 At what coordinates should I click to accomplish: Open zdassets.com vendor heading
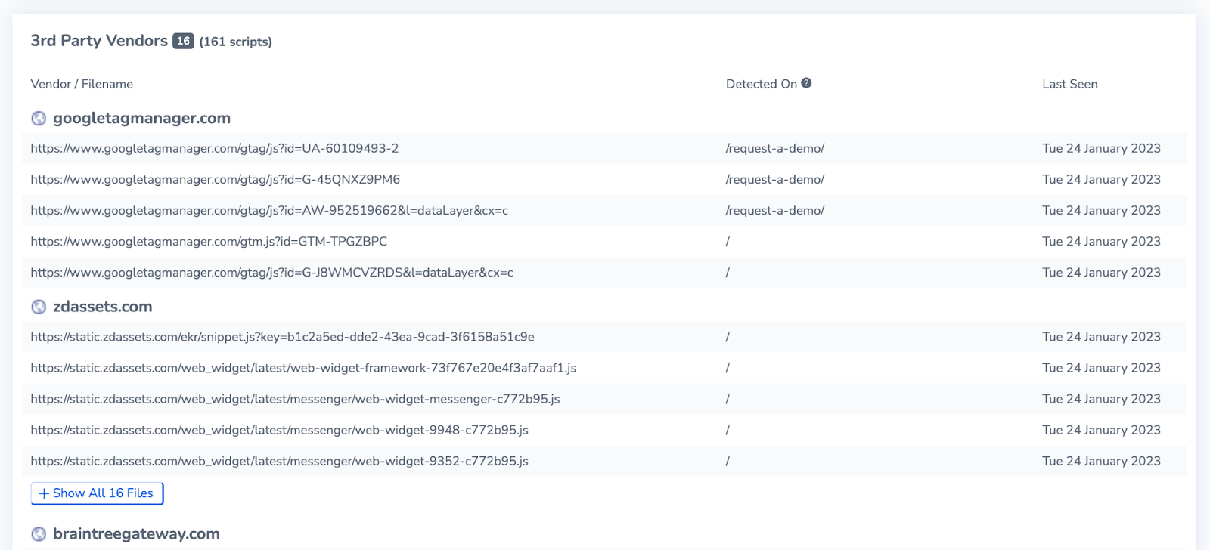click(x=103, y=307)
